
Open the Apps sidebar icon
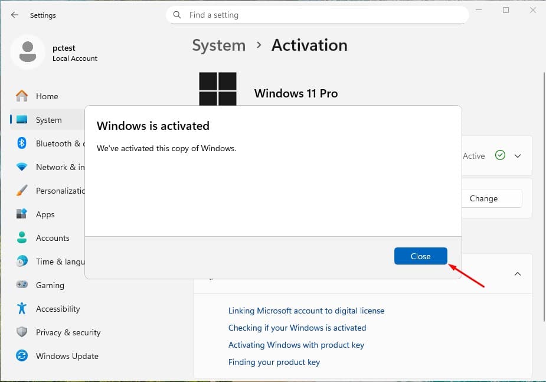(22, 214)
